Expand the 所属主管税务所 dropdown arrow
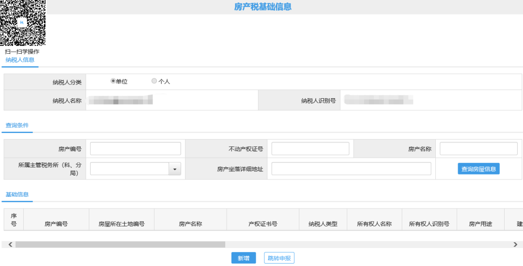This screenshot has height=266, width=523. [175, 169]
